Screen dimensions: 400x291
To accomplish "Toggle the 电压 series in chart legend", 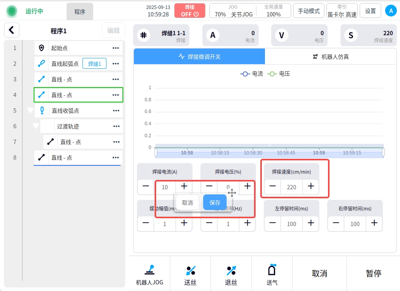I will [x=279, y=74].
